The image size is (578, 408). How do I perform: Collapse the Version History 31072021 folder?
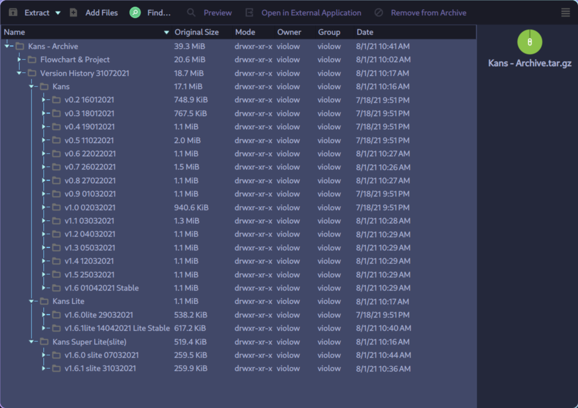point(19,73)
